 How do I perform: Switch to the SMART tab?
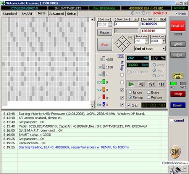click(27, 14)
